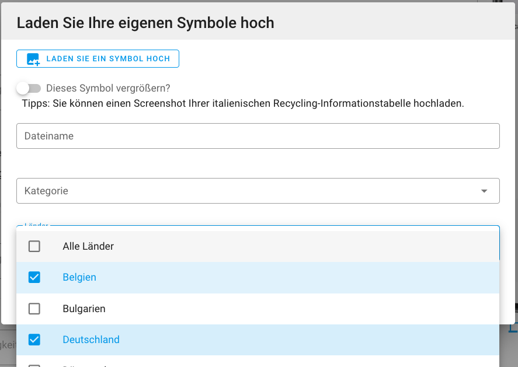
Task: Click the partially visible checkbox below Deutschland
Action: point(34,365)
